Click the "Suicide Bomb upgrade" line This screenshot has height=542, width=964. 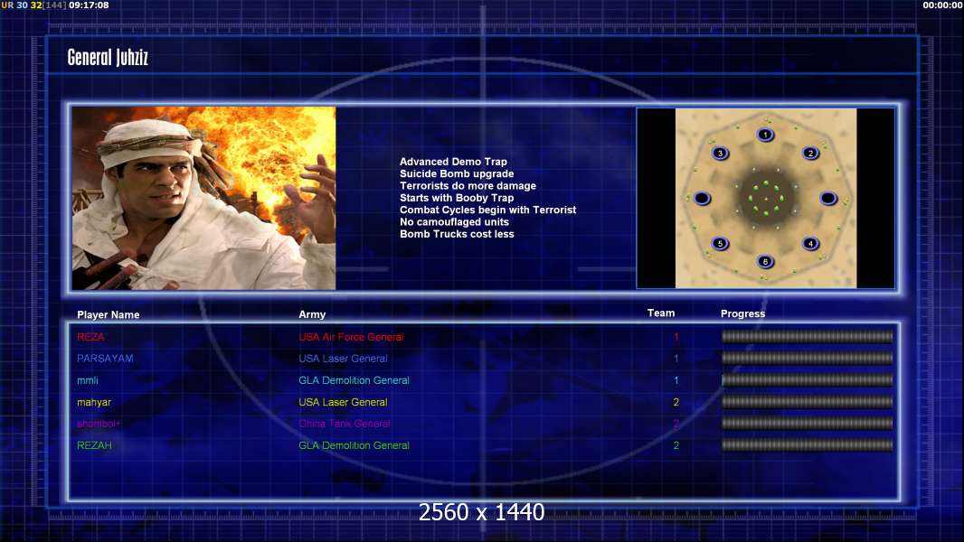pos(457,173)
